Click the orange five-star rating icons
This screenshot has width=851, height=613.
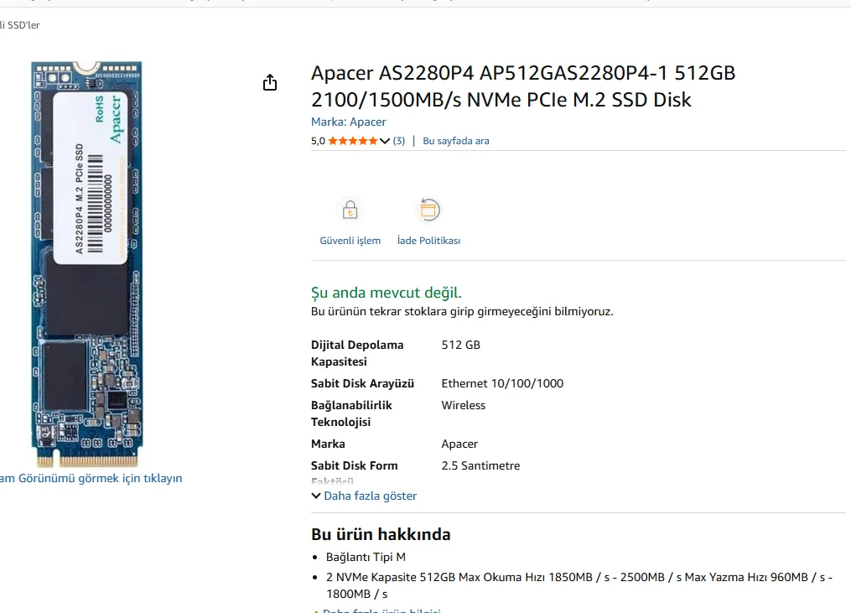click(352, 141)
